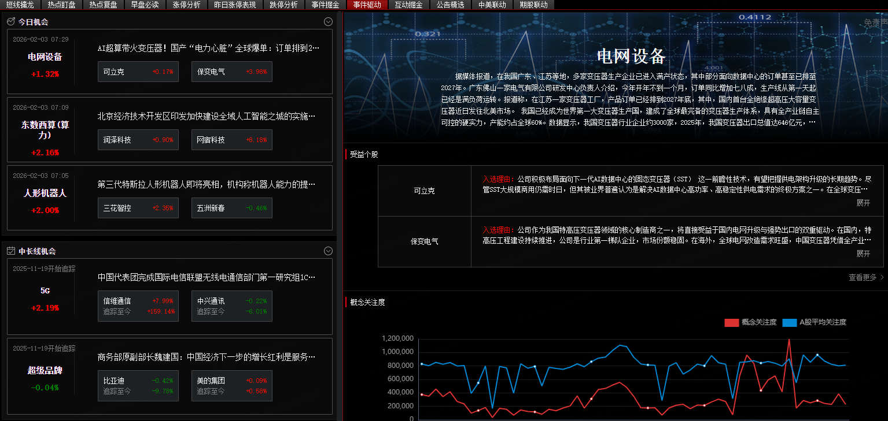Collapse the 中长线机会 section with circled chevron

pyautogui.click(x=328, y=251)
